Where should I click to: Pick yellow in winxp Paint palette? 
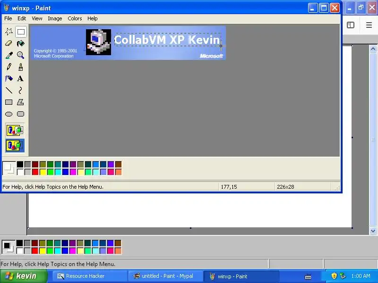(x=43, y=172)
